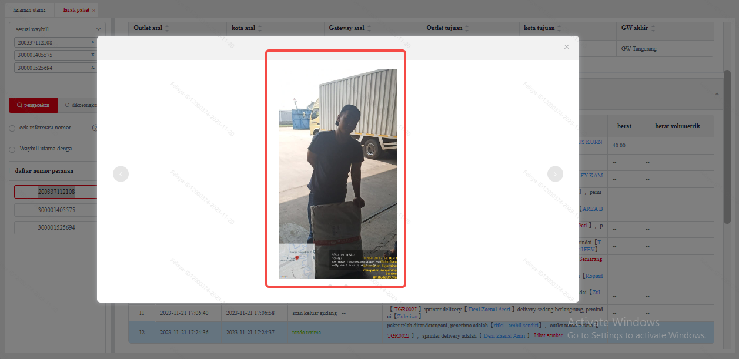
Task: Collapse the section with the triangle arrow
Action: click(x=717, y=93)
